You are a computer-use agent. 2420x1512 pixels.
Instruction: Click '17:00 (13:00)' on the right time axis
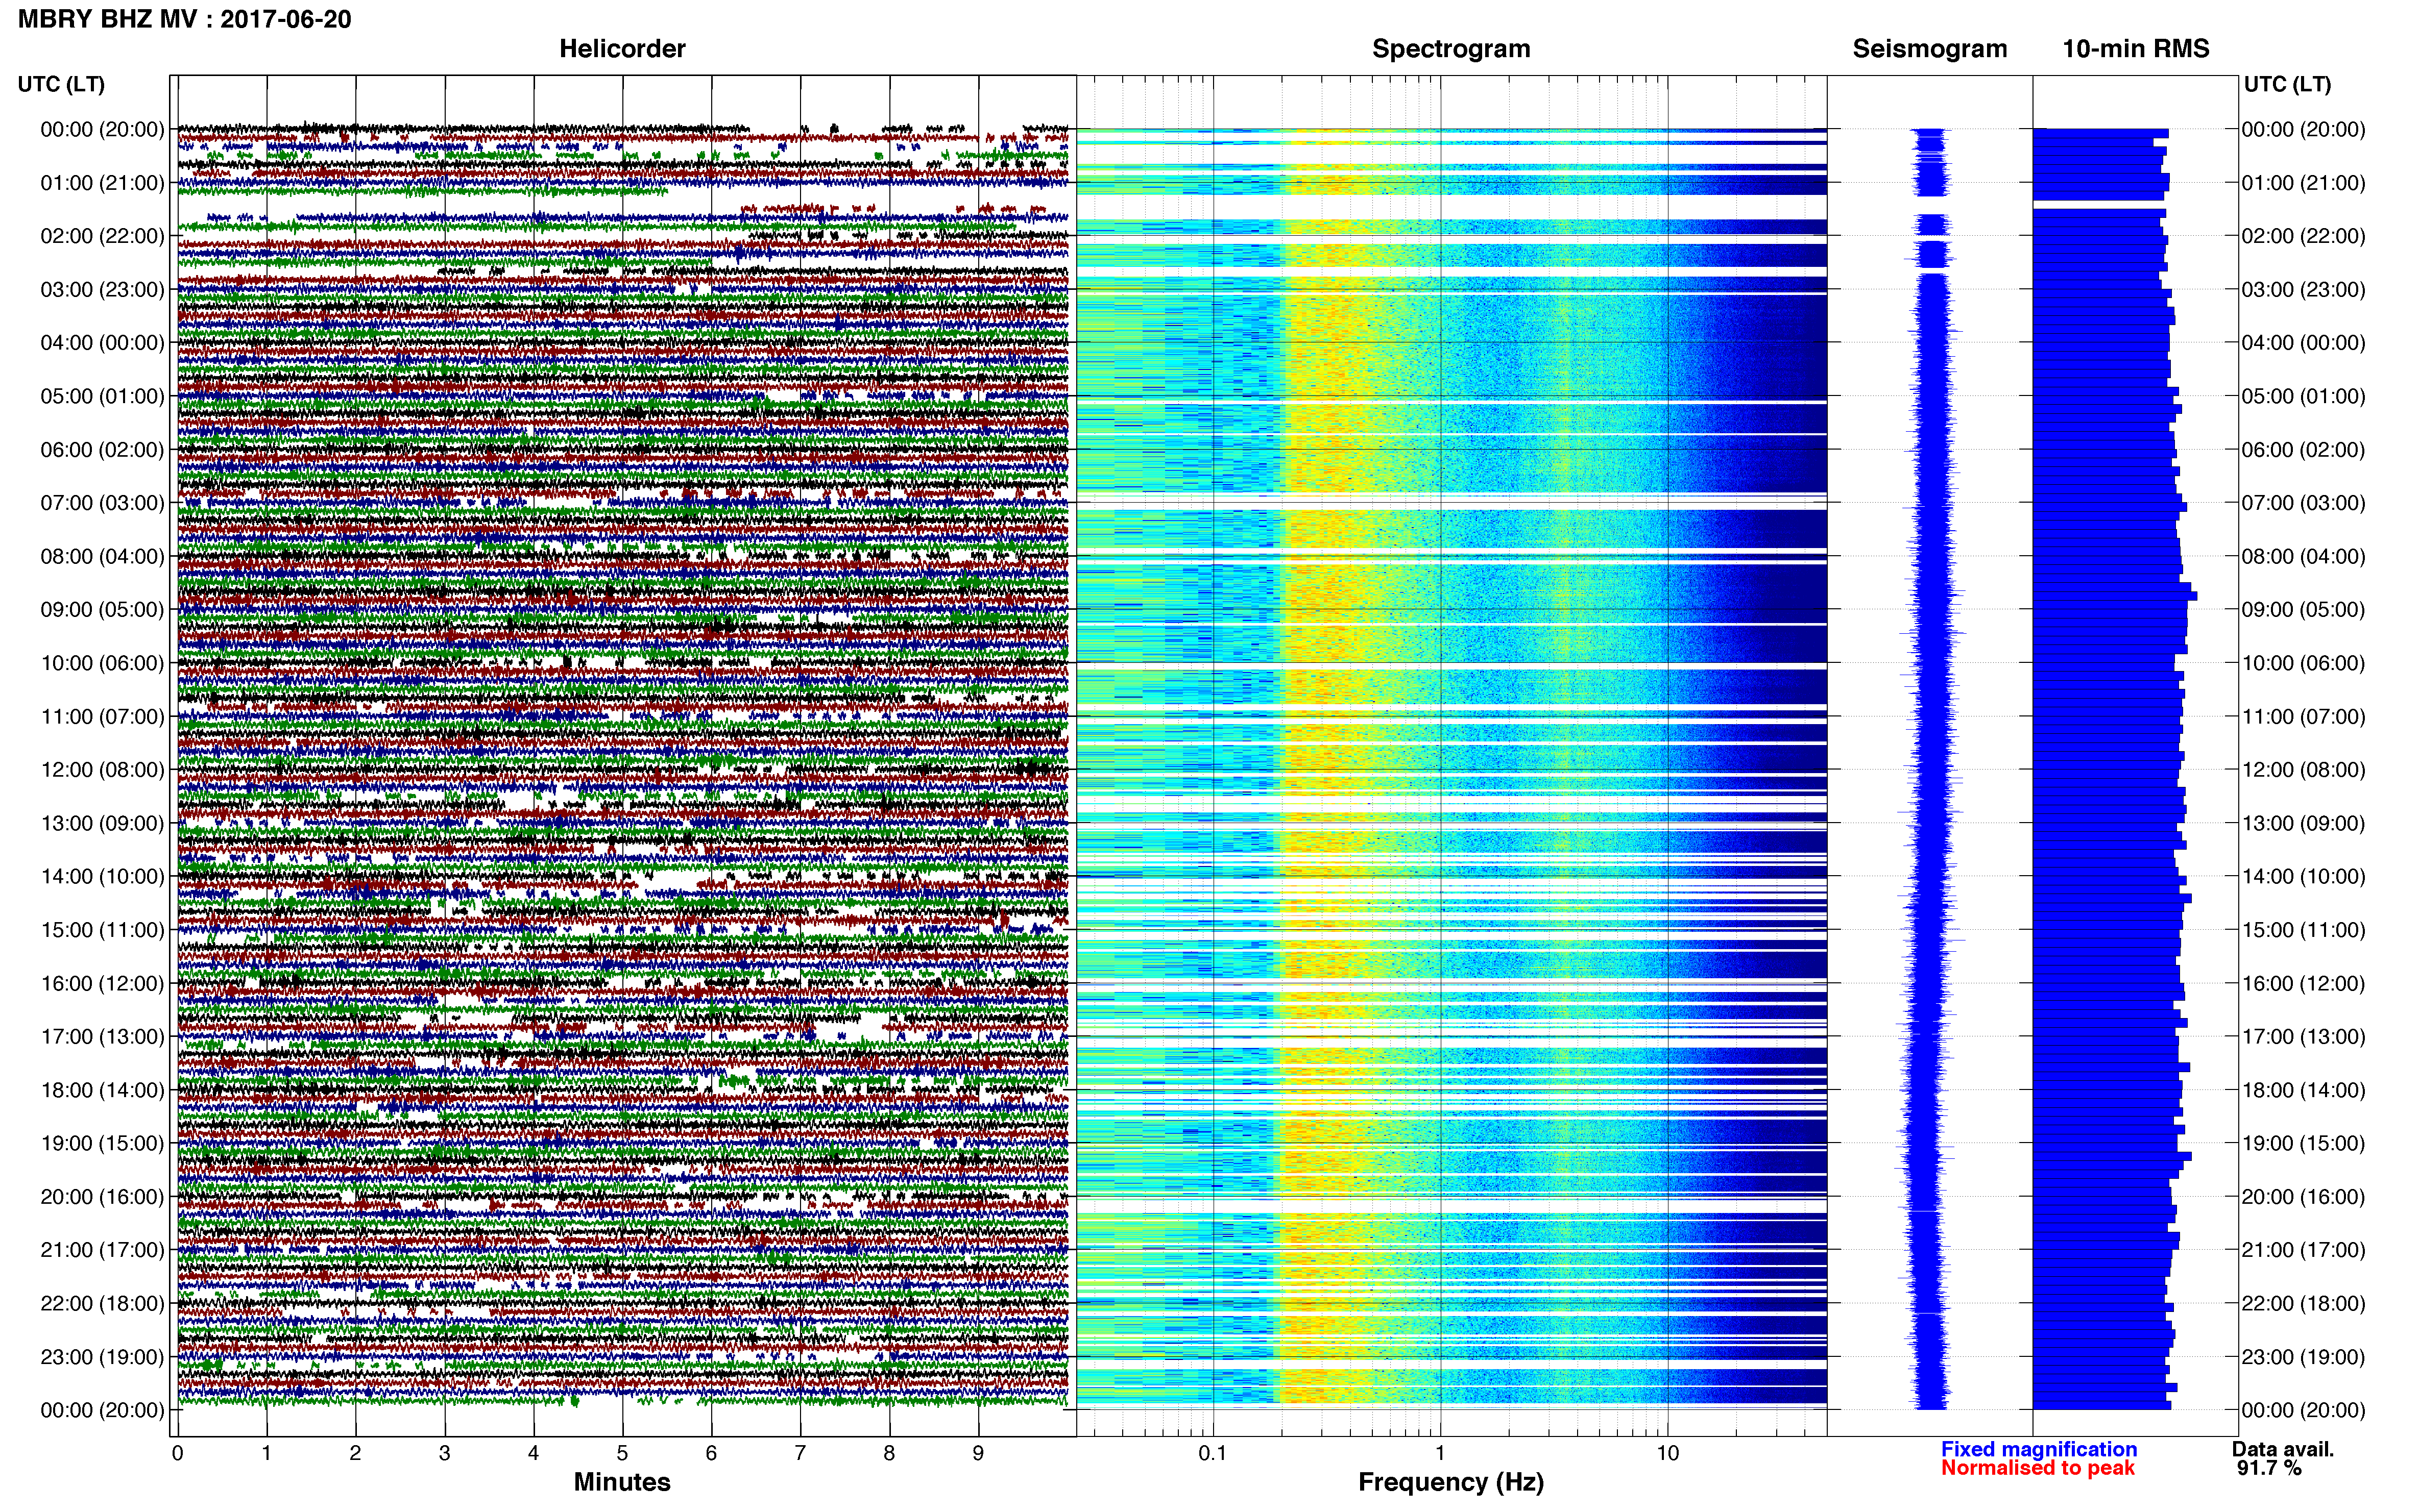(2303, 1037)
